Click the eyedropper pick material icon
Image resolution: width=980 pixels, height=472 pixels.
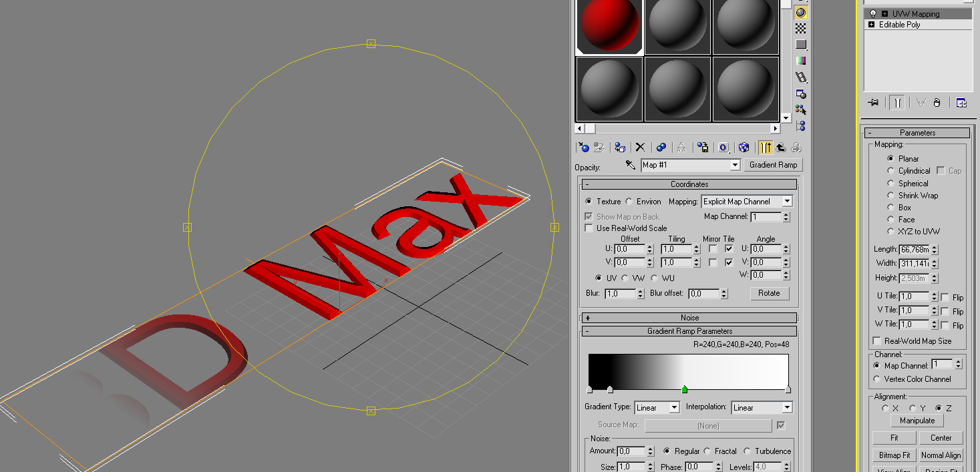630,164
